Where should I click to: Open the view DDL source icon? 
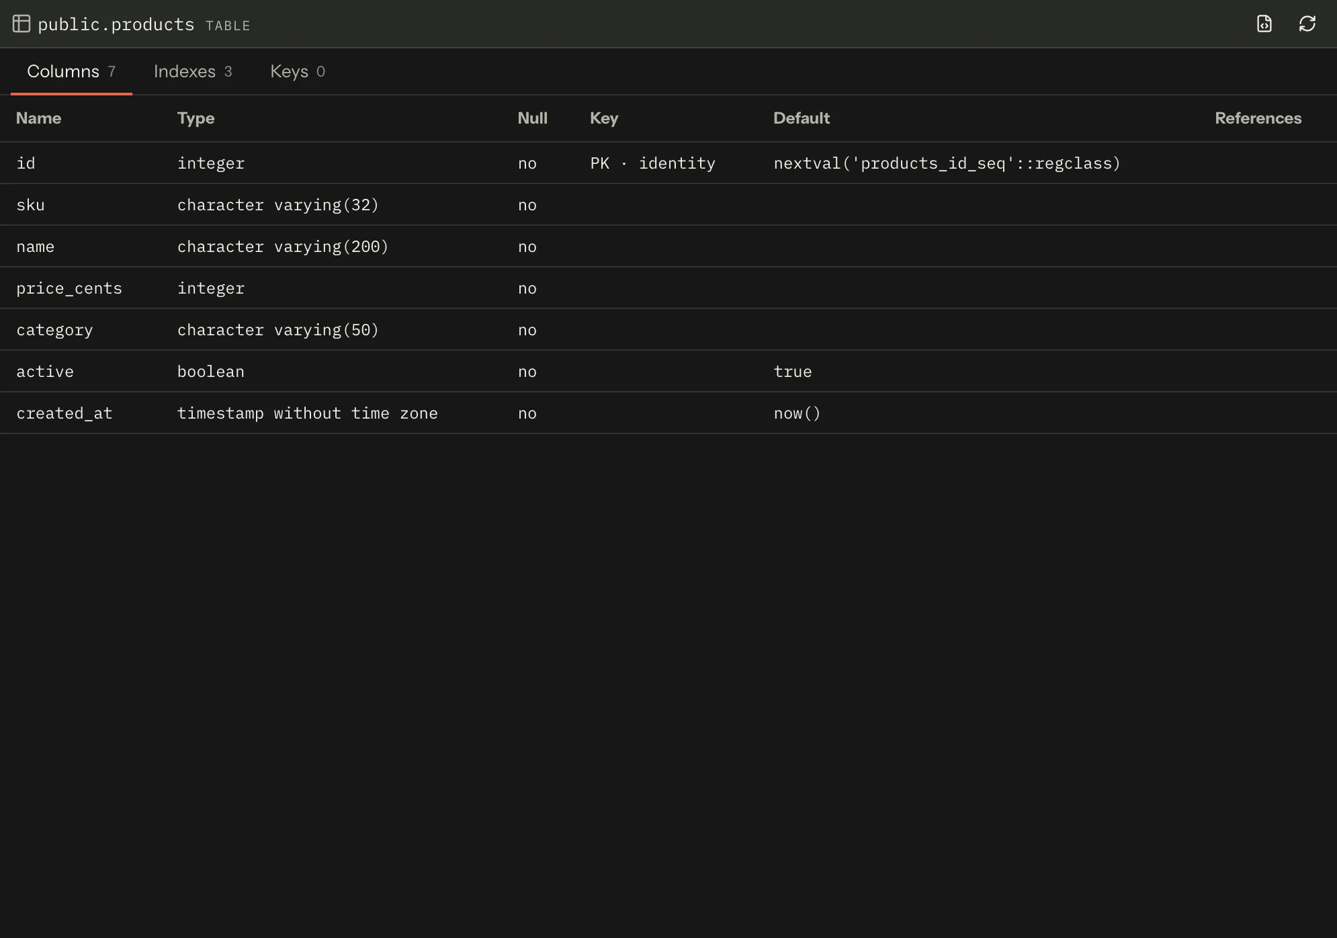pyautogui.click(x=1264, y=24)
